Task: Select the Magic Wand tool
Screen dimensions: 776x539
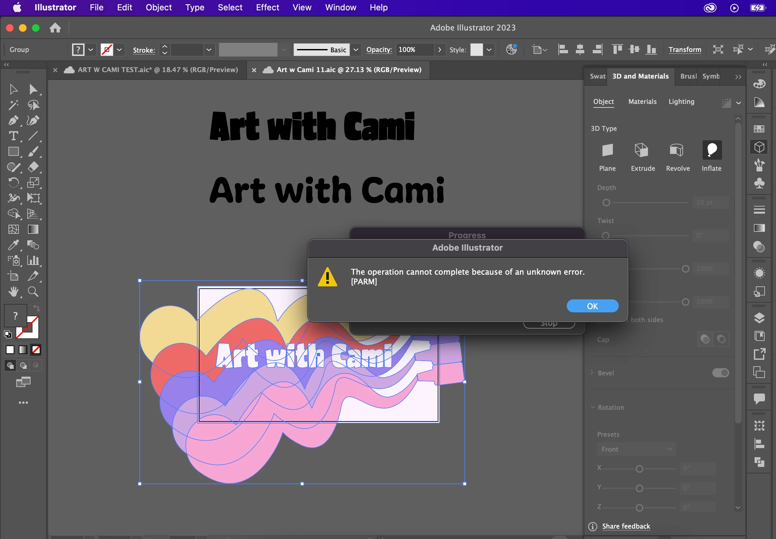Action: click(x=13, y=105)
